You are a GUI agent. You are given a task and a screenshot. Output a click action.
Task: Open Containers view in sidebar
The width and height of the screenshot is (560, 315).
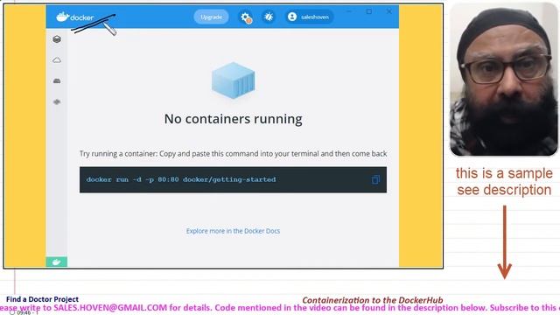[57, 38]
